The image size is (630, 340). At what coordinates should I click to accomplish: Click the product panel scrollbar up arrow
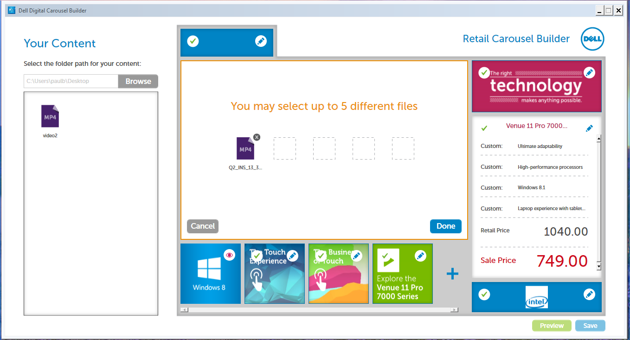click(x=599, y=138)
